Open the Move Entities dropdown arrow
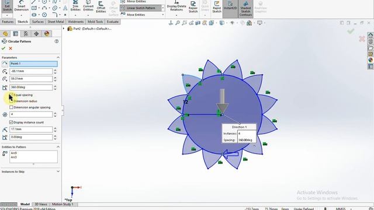This screenshot has width=374, height=210. [163, 15]
